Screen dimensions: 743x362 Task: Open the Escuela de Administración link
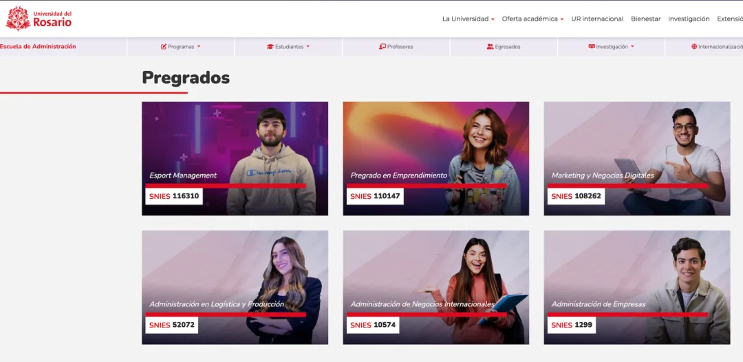38,46
